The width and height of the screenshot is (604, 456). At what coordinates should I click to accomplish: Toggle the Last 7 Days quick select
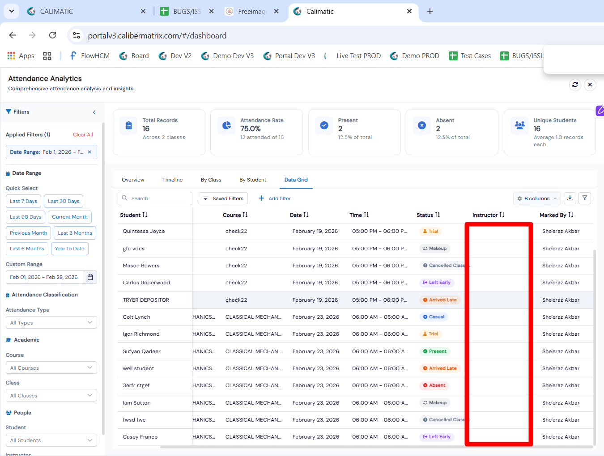point(23,201)
